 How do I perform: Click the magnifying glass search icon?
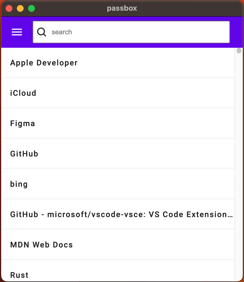42,32
